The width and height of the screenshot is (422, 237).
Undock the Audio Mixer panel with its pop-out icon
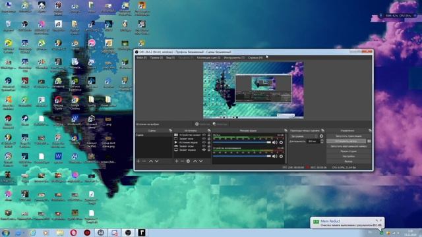(286, 130)
